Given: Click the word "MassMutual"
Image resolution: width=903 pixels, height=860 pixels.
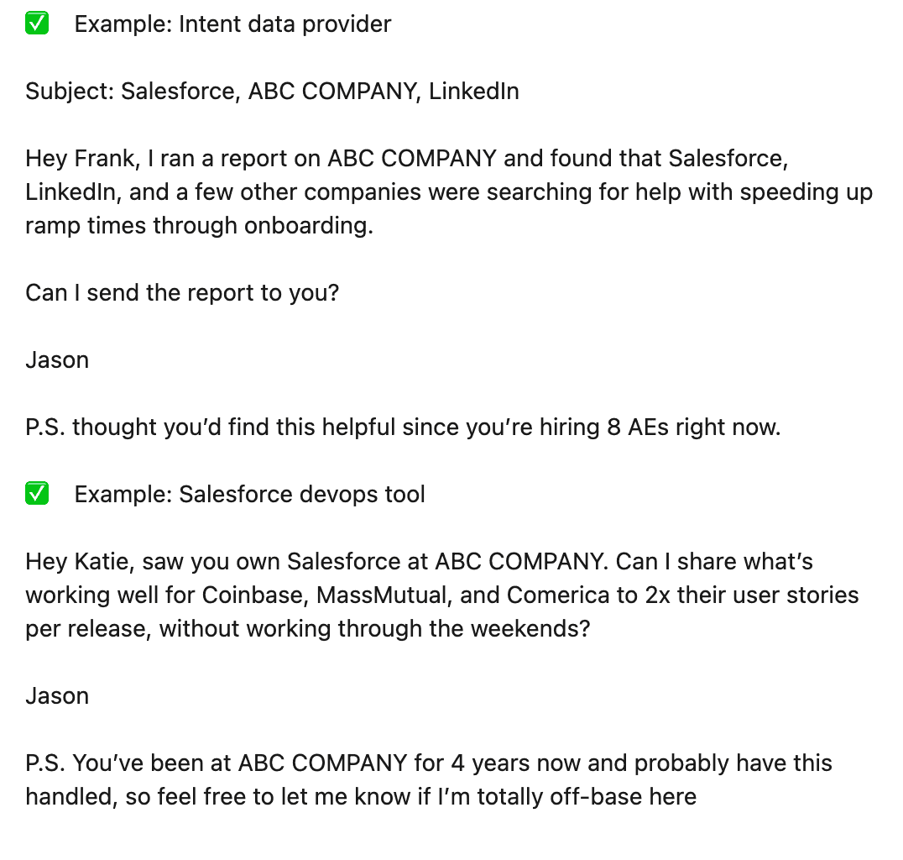Looking at the screenshot, I should [385, 595].
